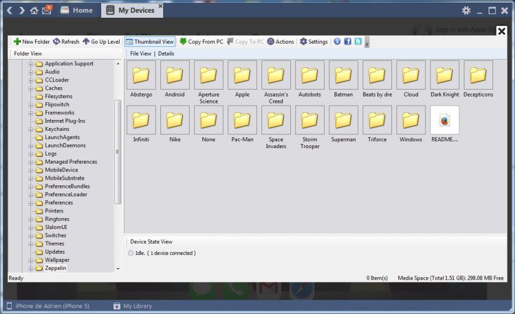Select the My Devices tab
The height and width of the screenshot is (314, 515).
tap(130, 10)
